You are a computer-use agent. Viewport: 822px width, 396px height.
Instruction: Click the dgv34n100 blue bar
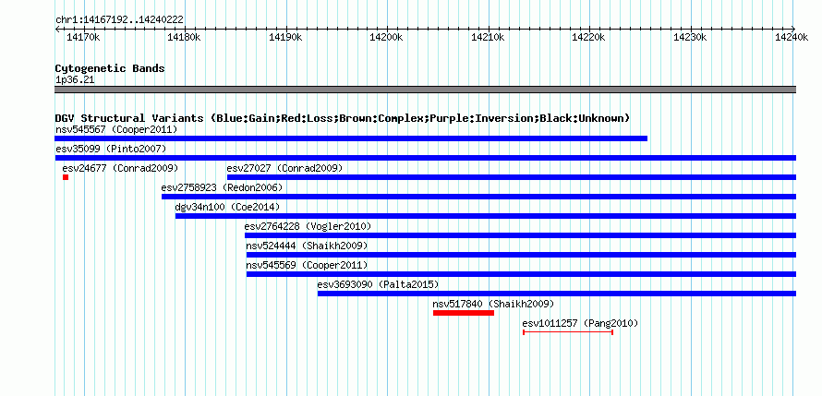(486, 216)
